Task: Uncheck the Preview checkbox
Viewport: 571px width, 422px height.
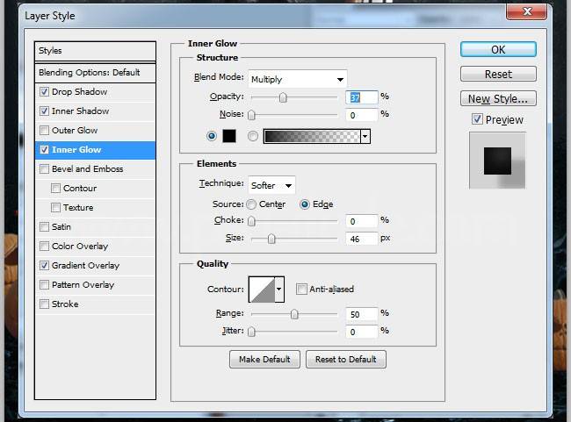Action: pos(477,119)
